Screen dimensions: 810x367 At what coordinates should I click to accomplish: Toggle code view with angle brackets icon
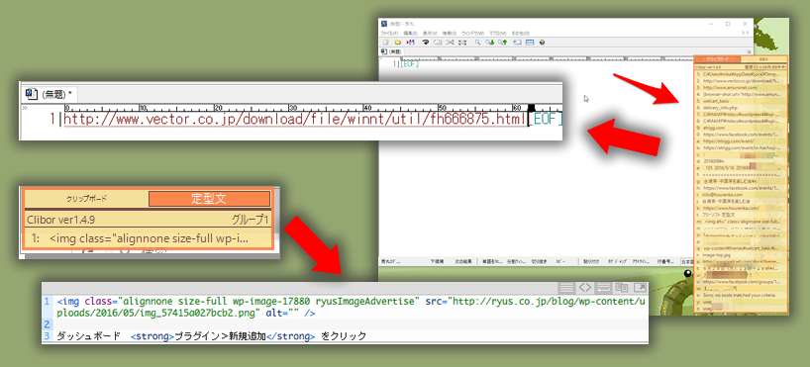584,288
